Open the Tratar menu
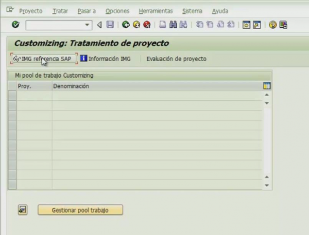Viewport: 309px width, 235px height. pos(60,11)
